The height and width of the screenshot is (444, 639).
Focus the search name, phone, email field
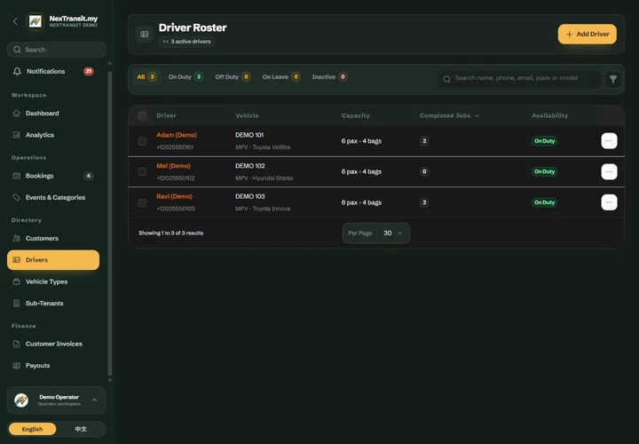click(518, 79)
